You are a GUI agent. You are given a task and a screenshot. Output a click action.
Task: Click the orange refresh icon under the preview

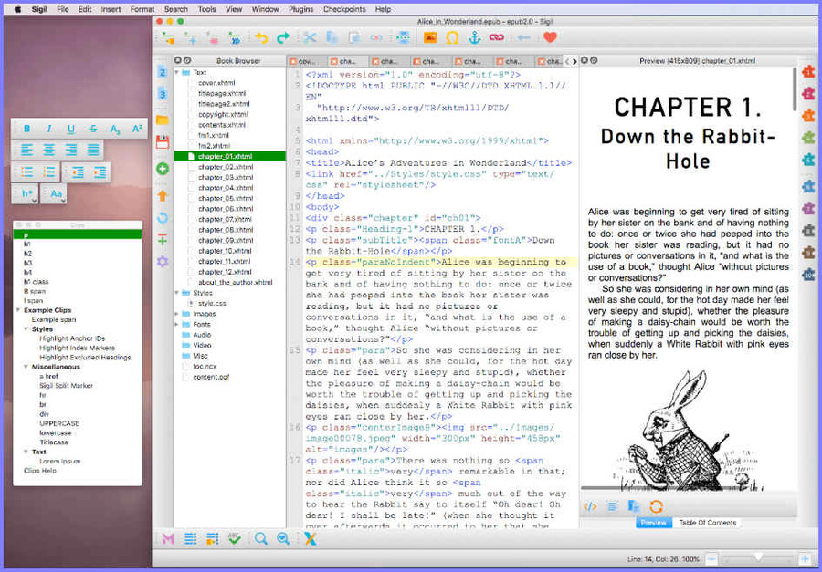click(x=656, y=506)
